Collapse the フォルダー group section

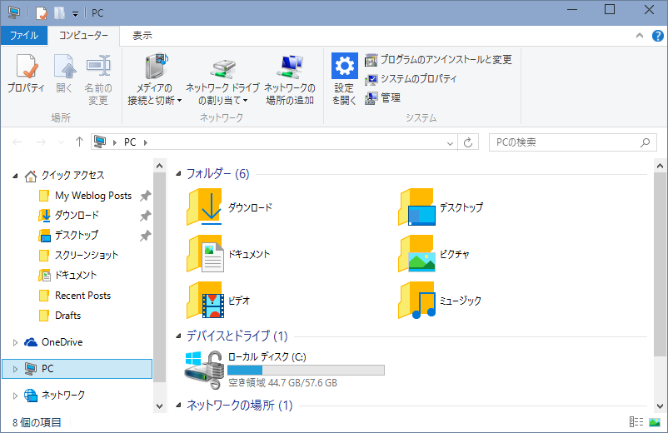(178, 175)
